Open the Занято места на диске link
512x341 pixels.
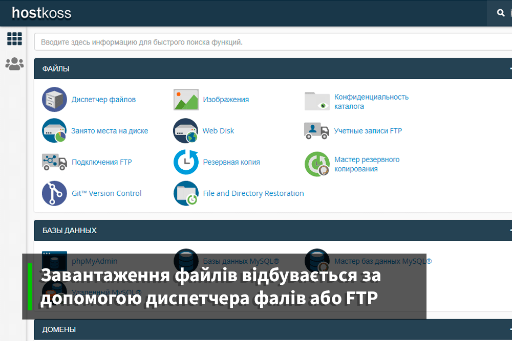(x=110, y=131)
